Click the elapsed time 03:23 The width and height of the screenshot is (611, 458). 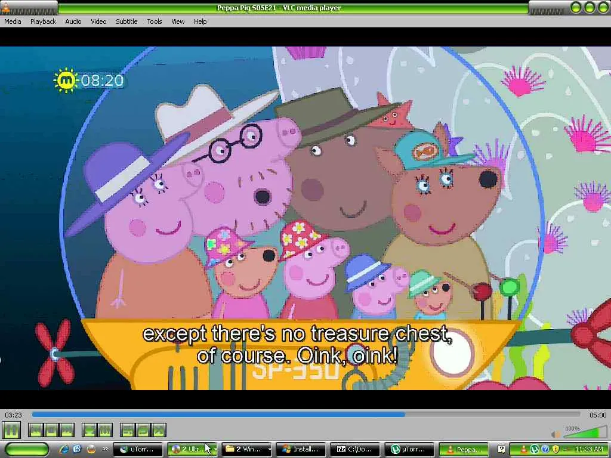[x=13, y=415]
